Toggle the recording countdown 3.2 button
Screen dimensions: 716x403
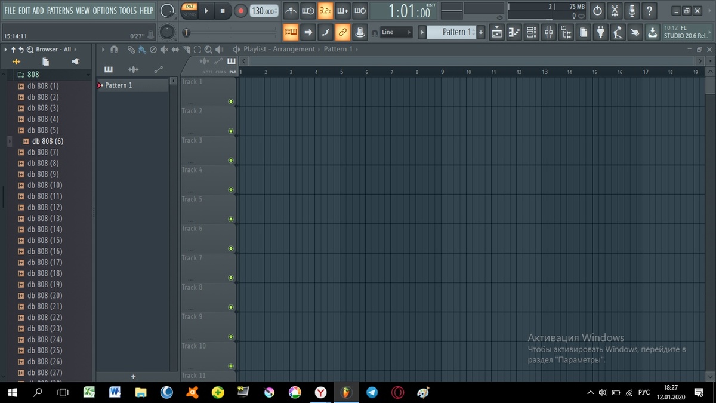point(325,11)
